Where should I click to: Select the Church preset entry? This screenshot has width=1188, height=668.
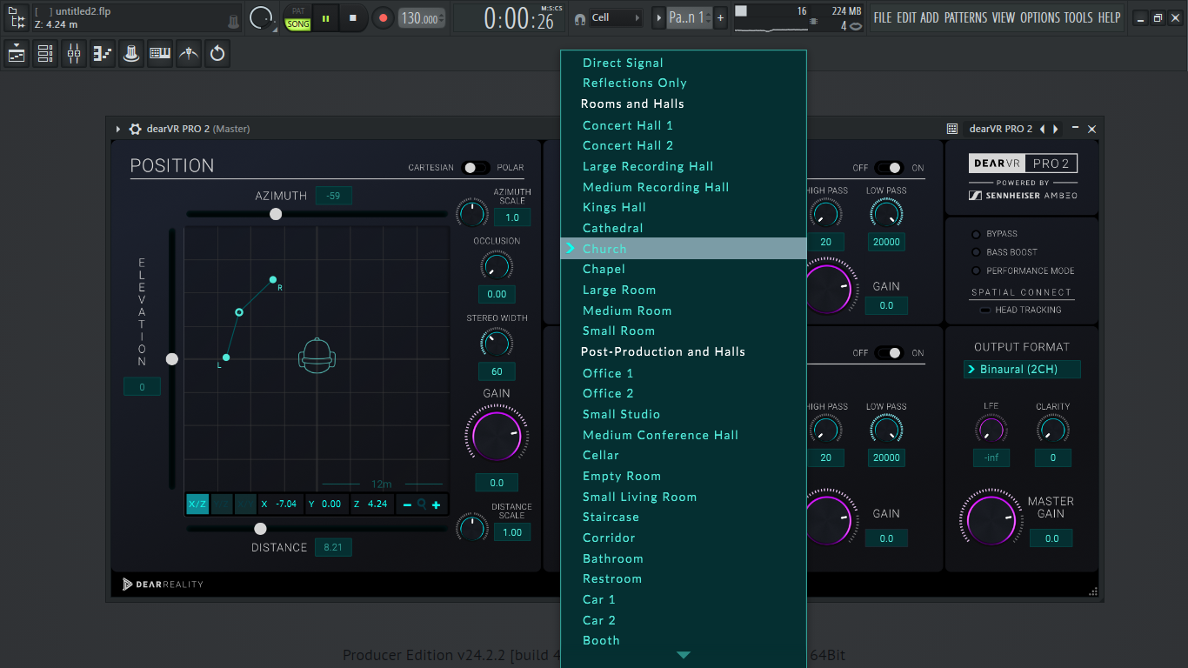684,249
